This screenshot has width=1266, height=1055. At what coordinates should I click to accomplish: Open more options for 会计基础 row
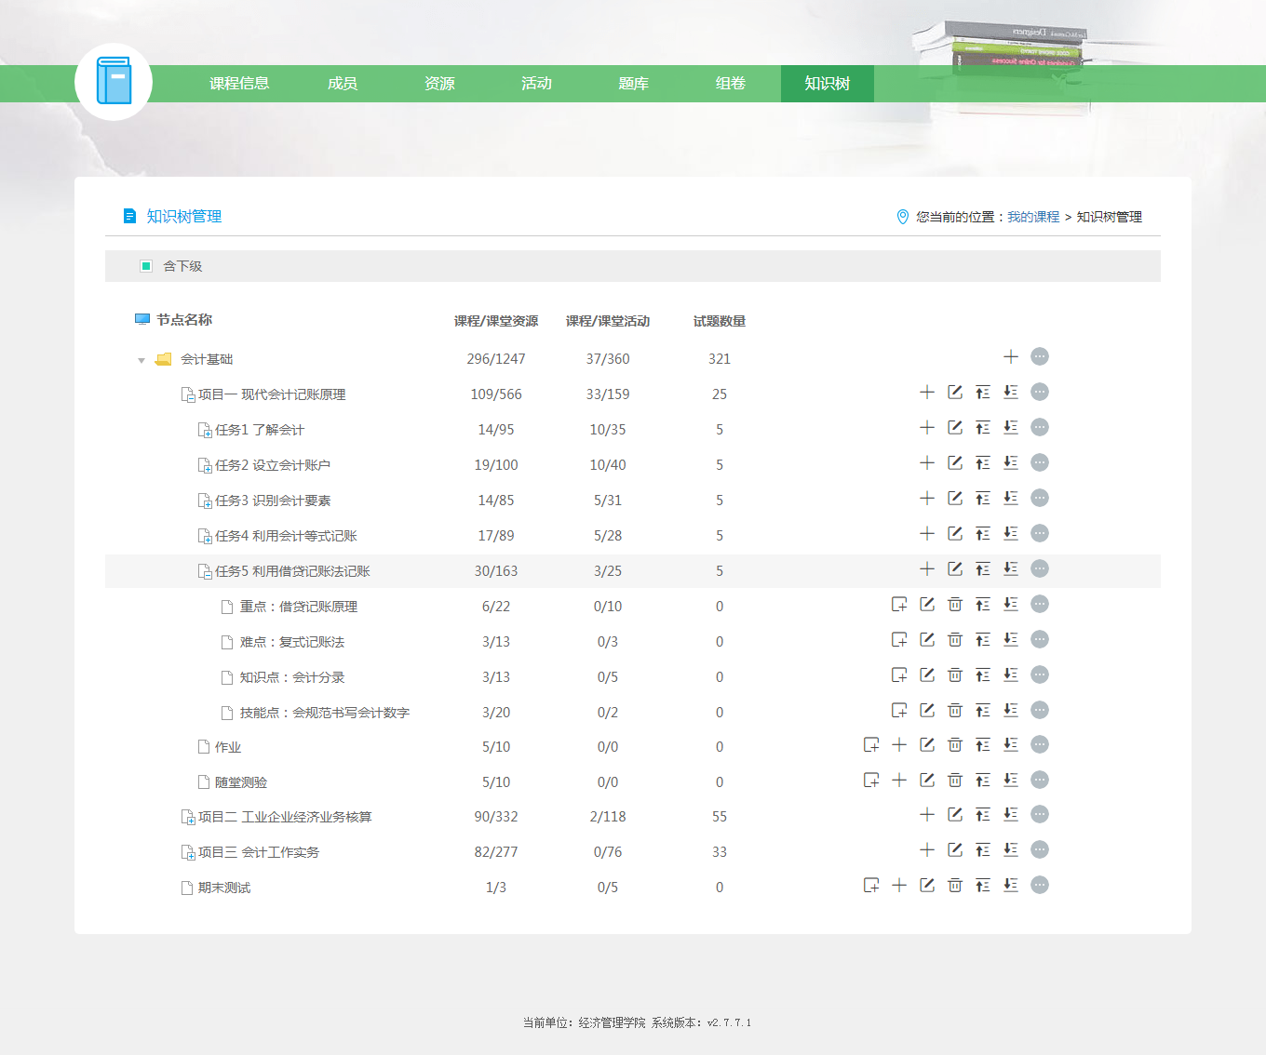pyautogui.click(x=1040, y=356)
